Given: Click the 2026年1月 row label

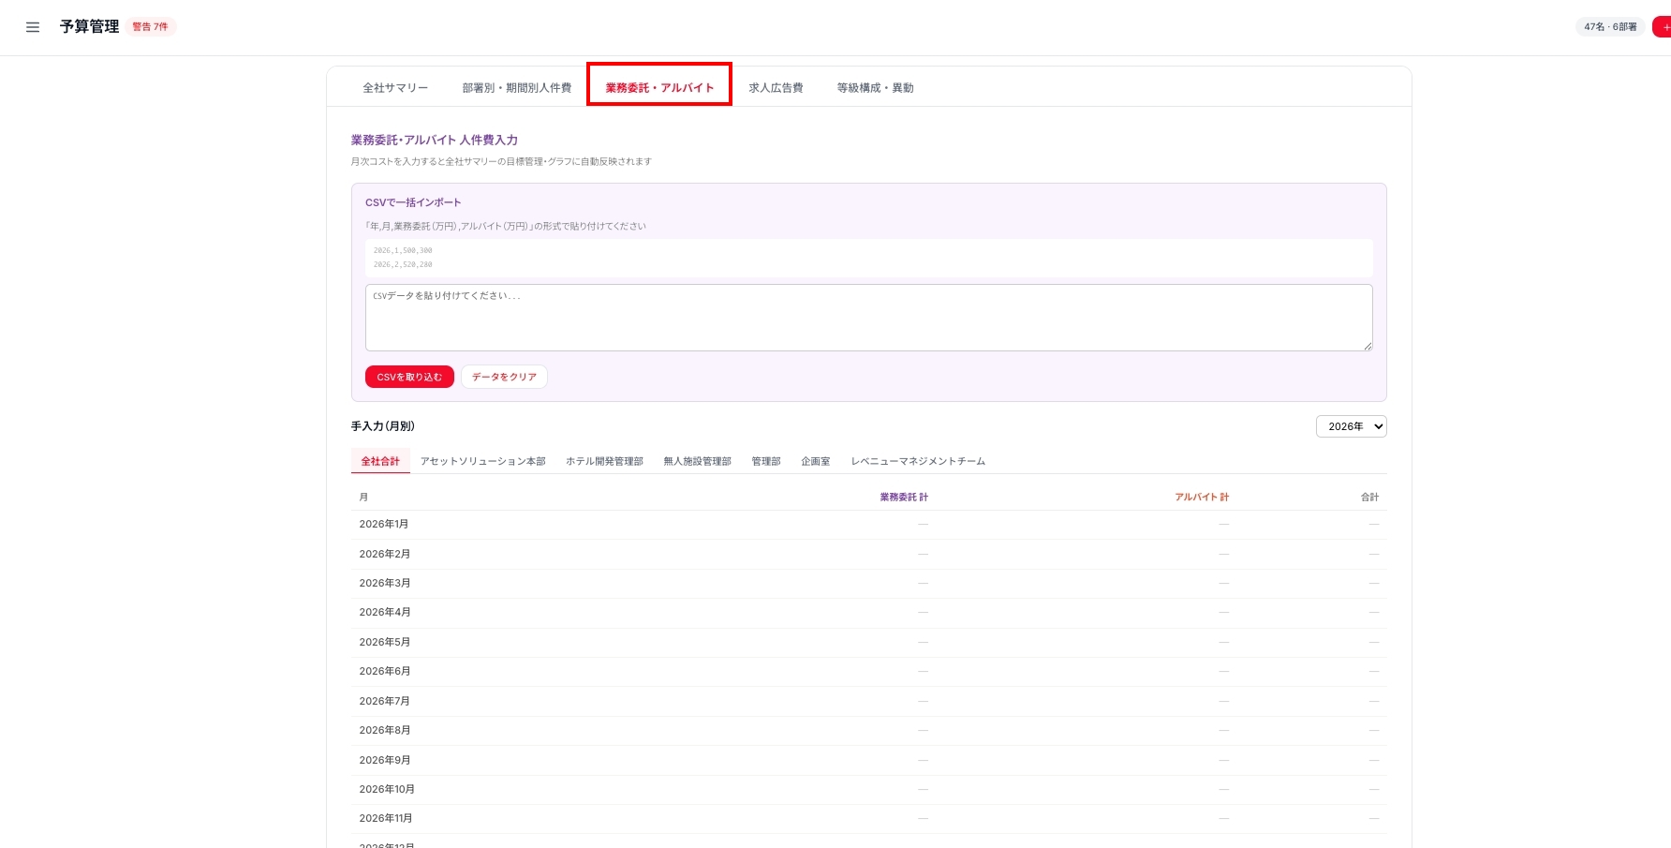Looking at the screenshot, I should [384, 525].
